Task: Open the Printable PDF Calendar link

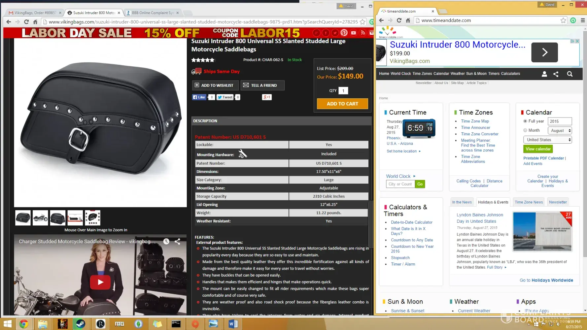Action: point(543,158)
